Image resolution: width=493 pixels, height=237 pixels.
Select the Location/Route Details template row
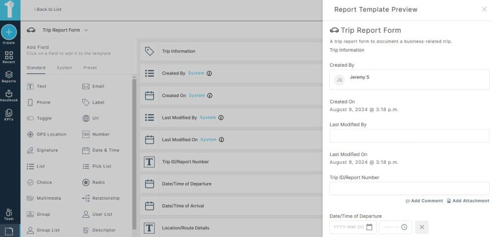(x=231, y=228)
